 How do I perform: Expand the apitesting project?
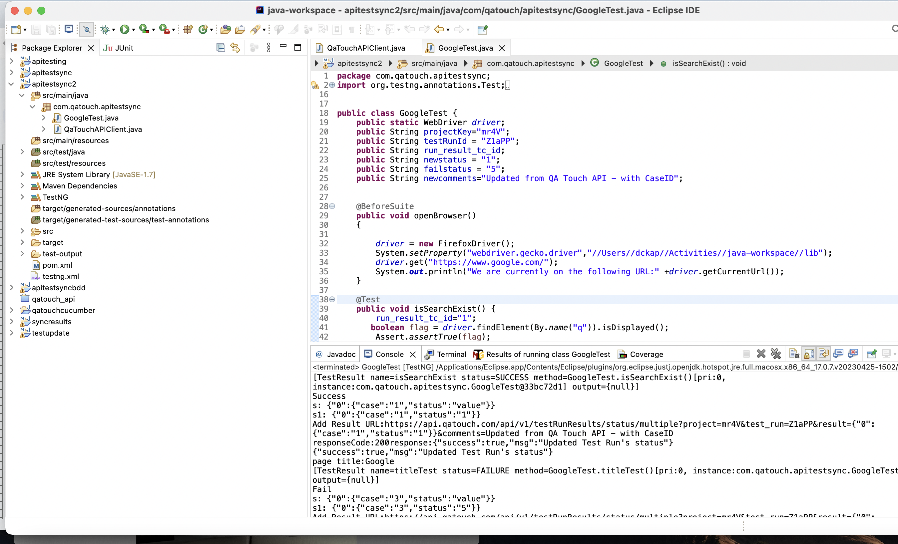(x=12, y=61)
